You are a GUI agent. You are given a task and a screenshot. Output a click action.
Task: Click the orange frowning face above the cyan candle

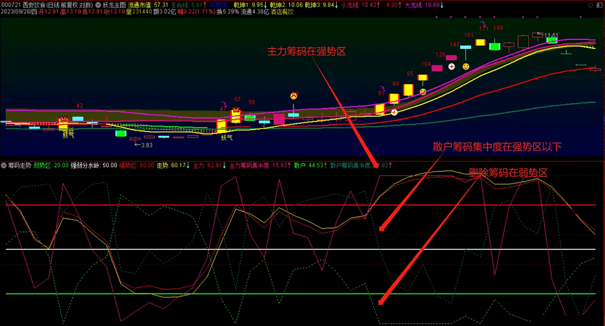(x=294, y=95)
